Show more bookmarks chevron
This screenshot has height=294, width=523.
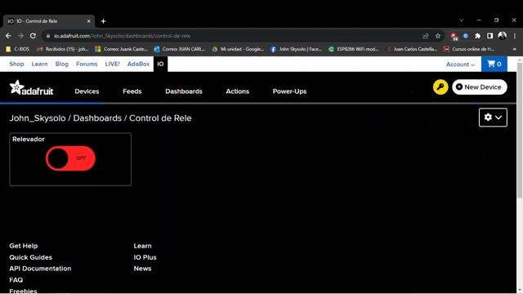pos(514,49)
